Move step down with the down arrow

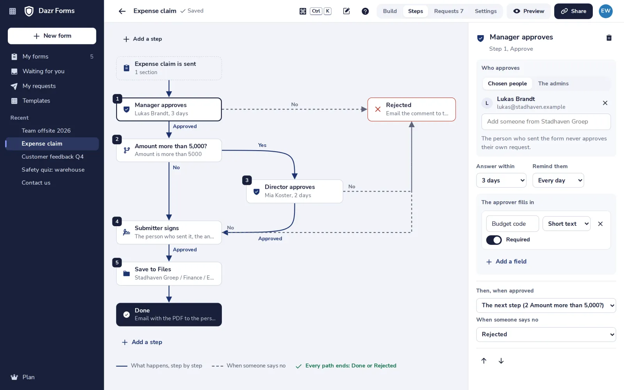coord(501,361)
